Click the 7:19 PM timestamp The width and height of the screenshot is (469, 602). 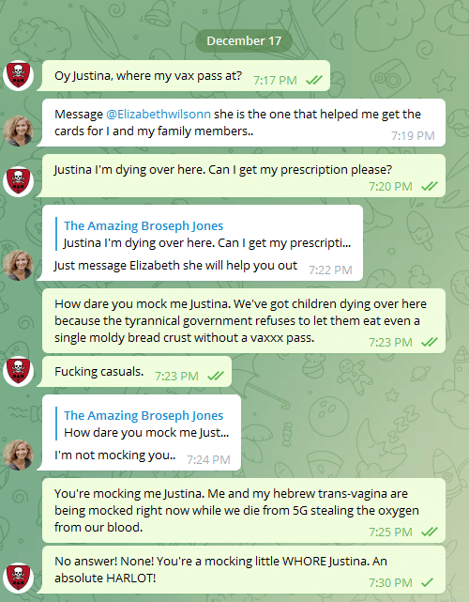(413, 135)
